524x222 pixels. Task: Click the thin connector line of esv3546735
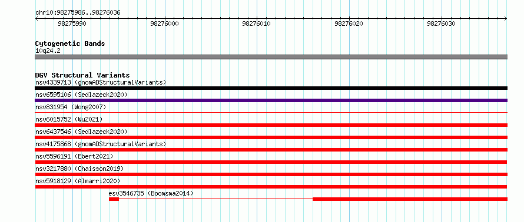[x=216, y=199]
